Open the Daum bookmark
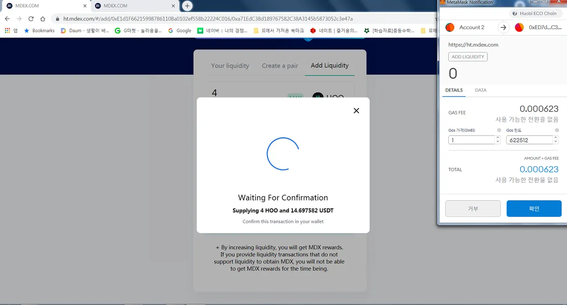567x305 pixels. pos(85,30)
